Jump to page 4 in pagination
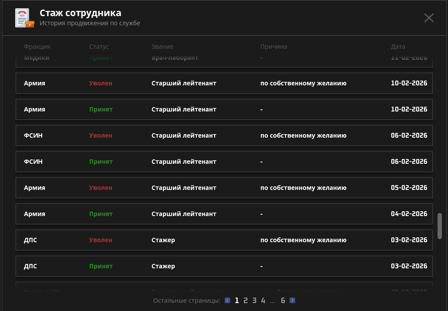448x311 pixels. coord(263,300)
